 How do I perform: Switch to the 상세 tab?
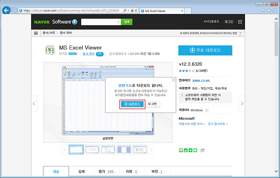click(x=82, y=171)
